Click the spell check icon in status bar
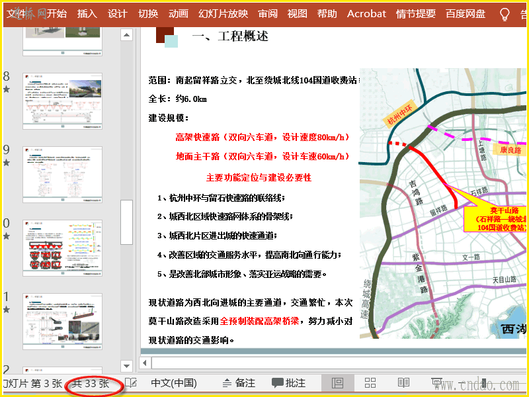The width and height of the screenshot is (529, 397). pos(131,383)
